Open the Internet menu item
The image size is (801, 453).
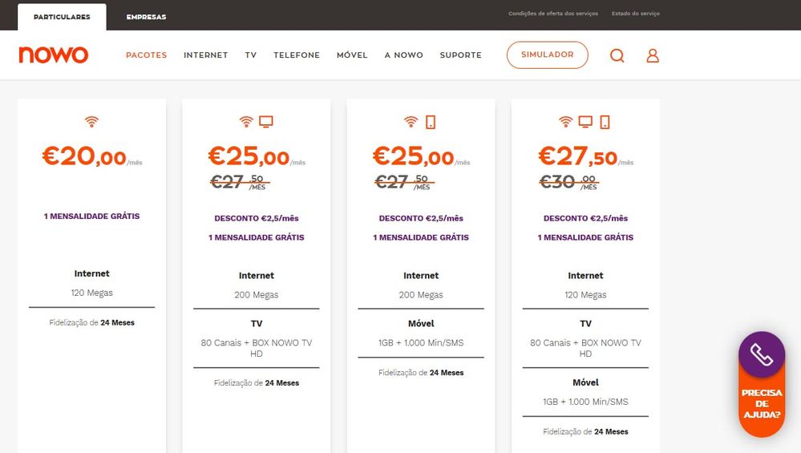(205, 55)
